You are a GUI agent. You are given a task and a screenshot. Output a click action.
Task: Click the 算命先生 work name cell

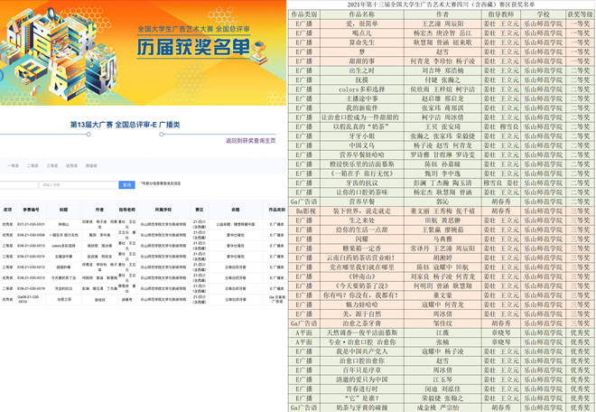pos(362,42)
